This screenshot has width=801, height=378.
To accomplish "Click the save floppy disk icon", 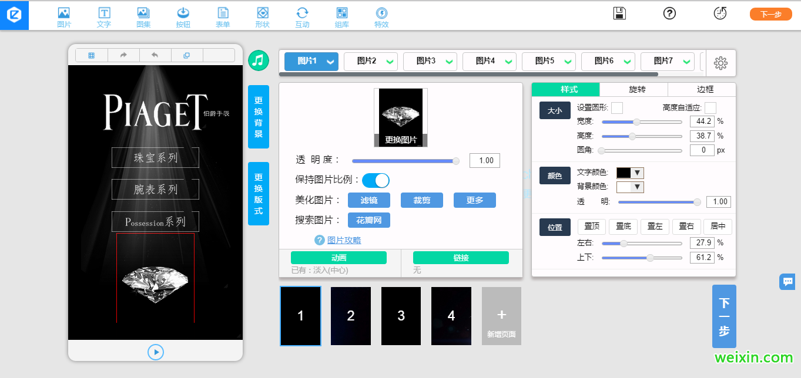I will pos(619,14).
